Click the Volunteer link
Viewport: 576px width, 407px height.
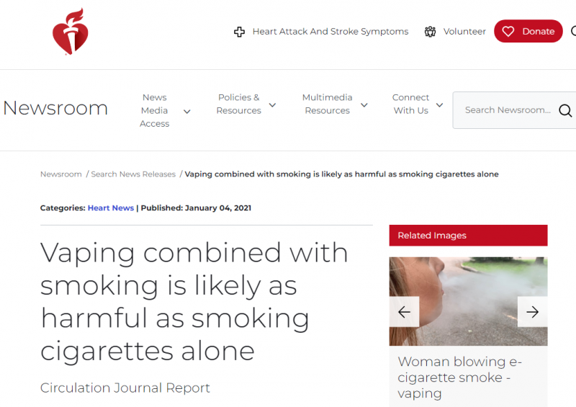(464, 32)
